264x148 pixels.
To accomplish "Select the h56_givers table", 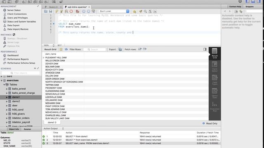I will point(18,114).
